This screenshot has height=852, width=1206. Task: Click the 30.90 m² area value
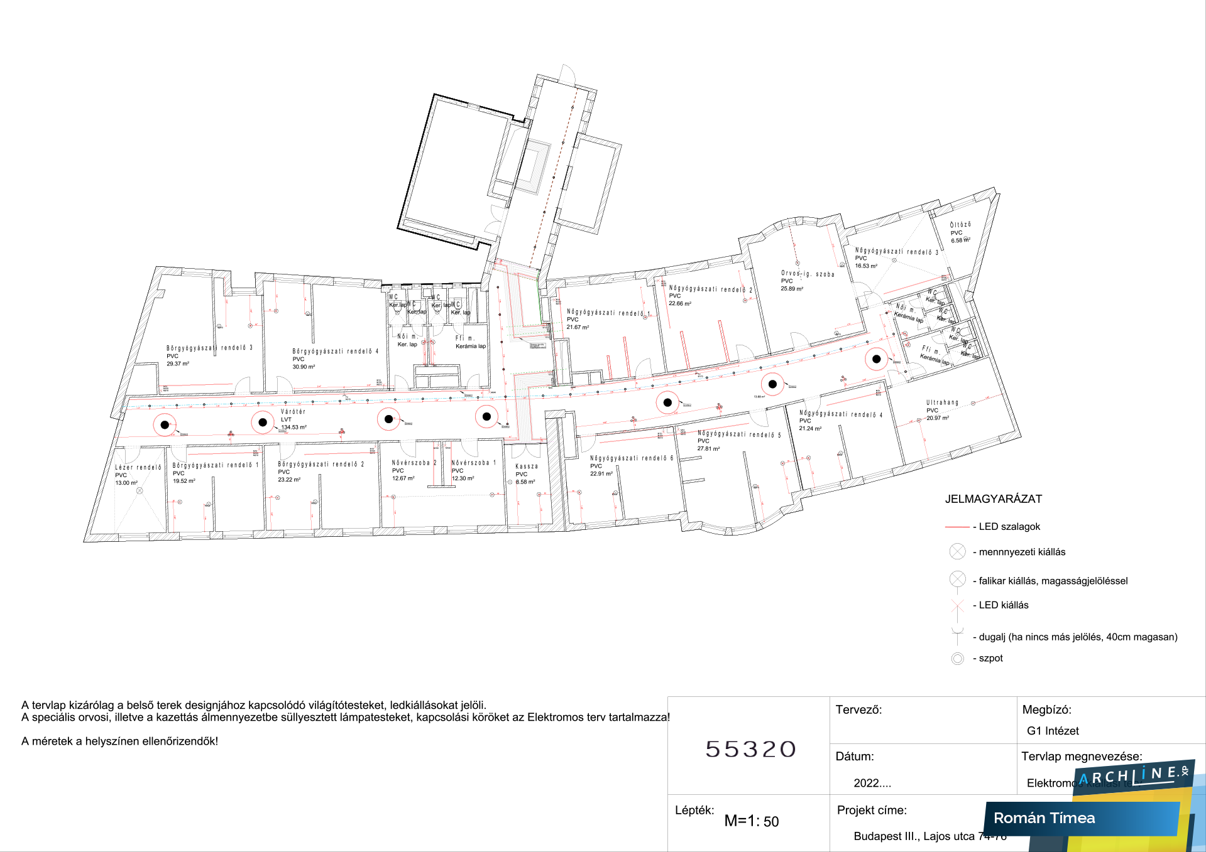304,367
